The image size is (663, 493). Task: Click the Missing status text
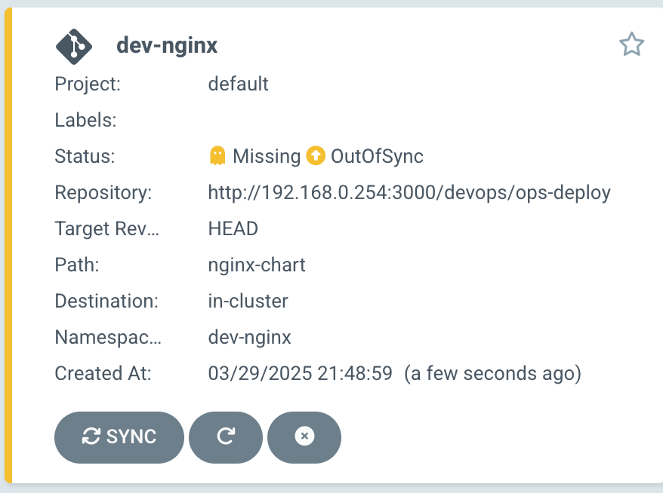267,156
